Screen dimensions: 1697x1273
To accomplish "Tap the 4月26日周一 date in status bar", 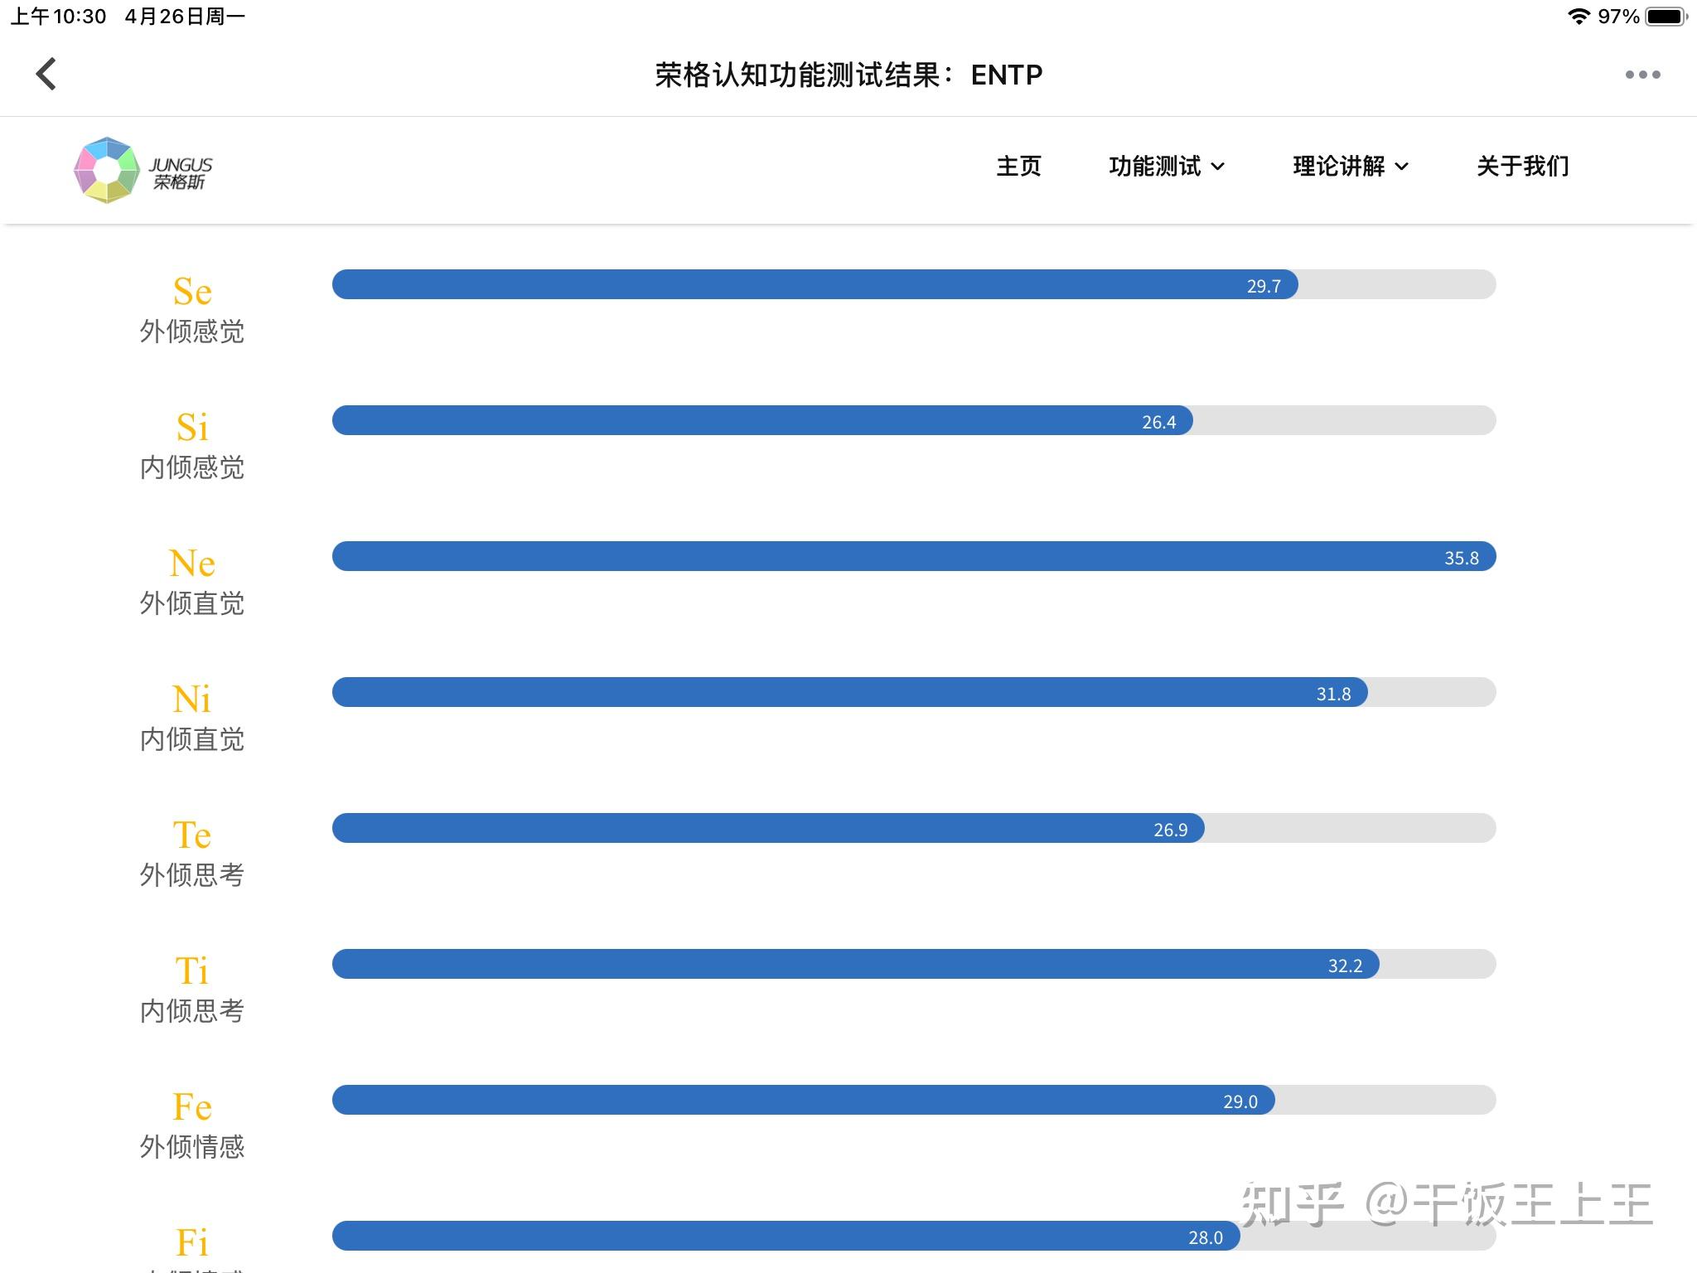I will [x=185, y=16].
